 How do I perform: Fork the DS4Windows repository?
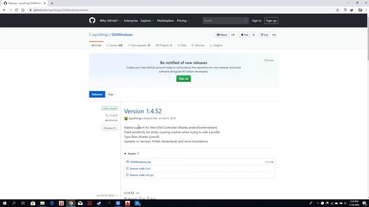coord(264,34)
